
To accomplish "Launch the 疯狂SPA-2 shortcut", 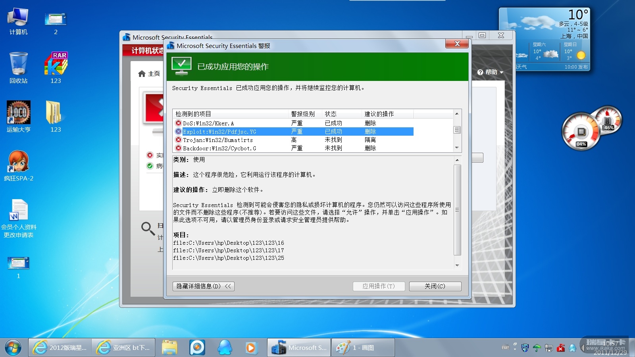I will coord(18,166).
